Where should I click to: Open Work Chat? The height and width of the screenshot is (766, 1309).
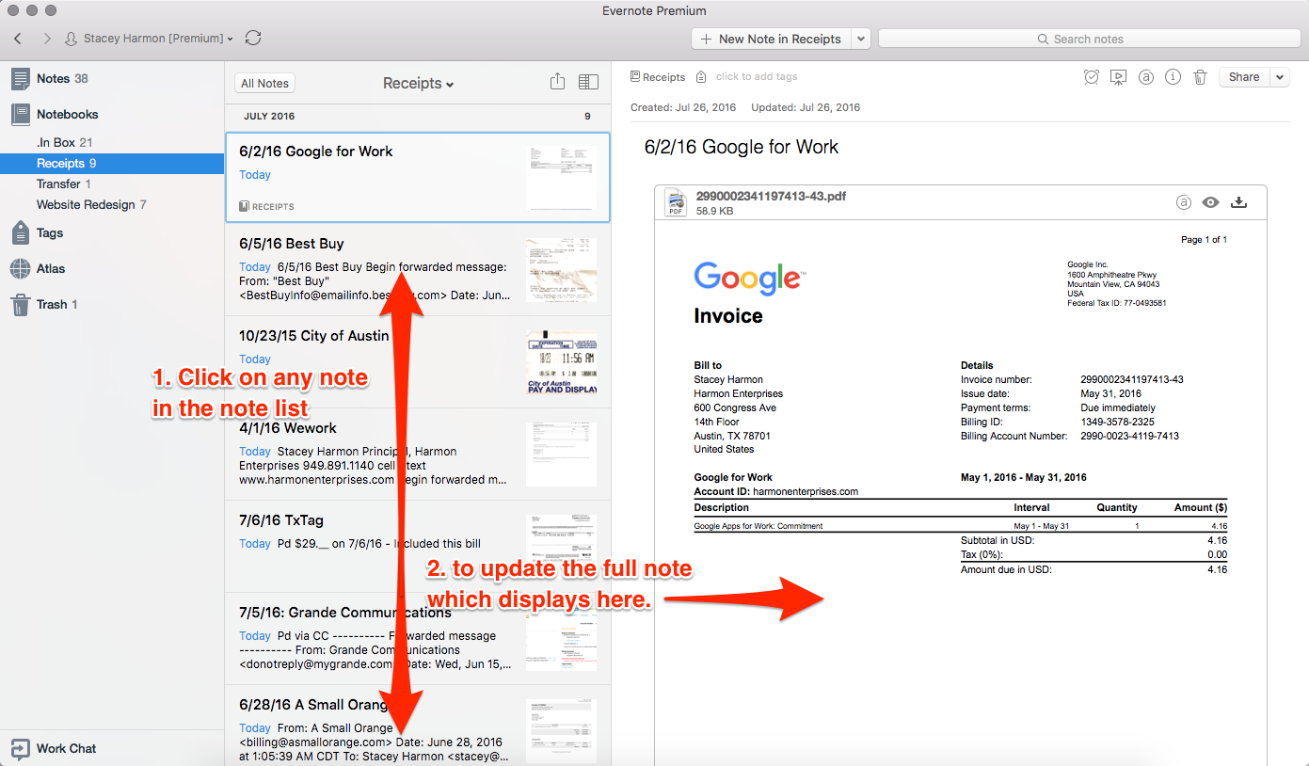54,748
